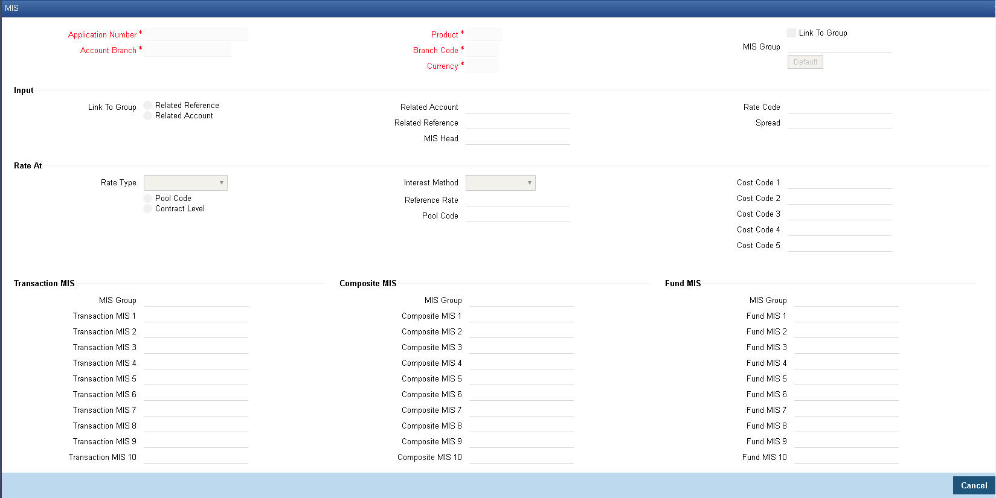Tick the Link To Group checkbox

point(791,33)
